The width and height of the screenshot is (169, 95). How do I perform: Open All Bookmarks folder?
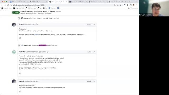point(133,8)
